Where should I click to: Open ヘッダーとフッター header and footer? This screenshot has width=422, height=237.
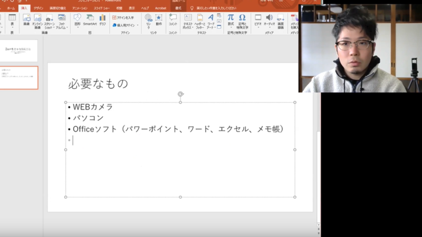[x=200, y=21]
